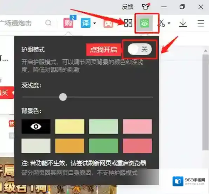The height and width of the screenshot is (194, 209).
Task: Click the page vertical scrollbar
Action: (x=205, y=102)
